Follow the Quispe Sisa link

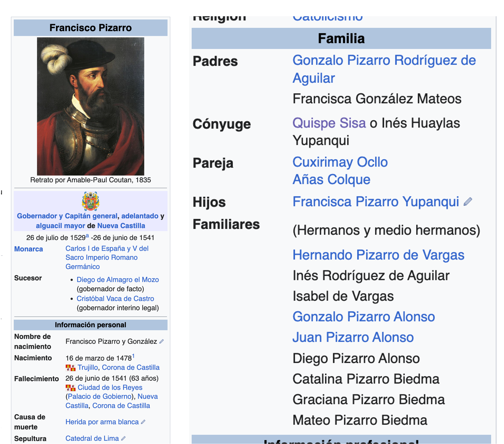click(x=329, y=123)
